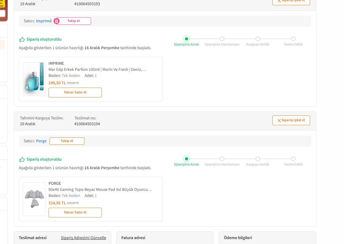Click the blue perfume bottle thumbnail

click(x=34, y=79)
